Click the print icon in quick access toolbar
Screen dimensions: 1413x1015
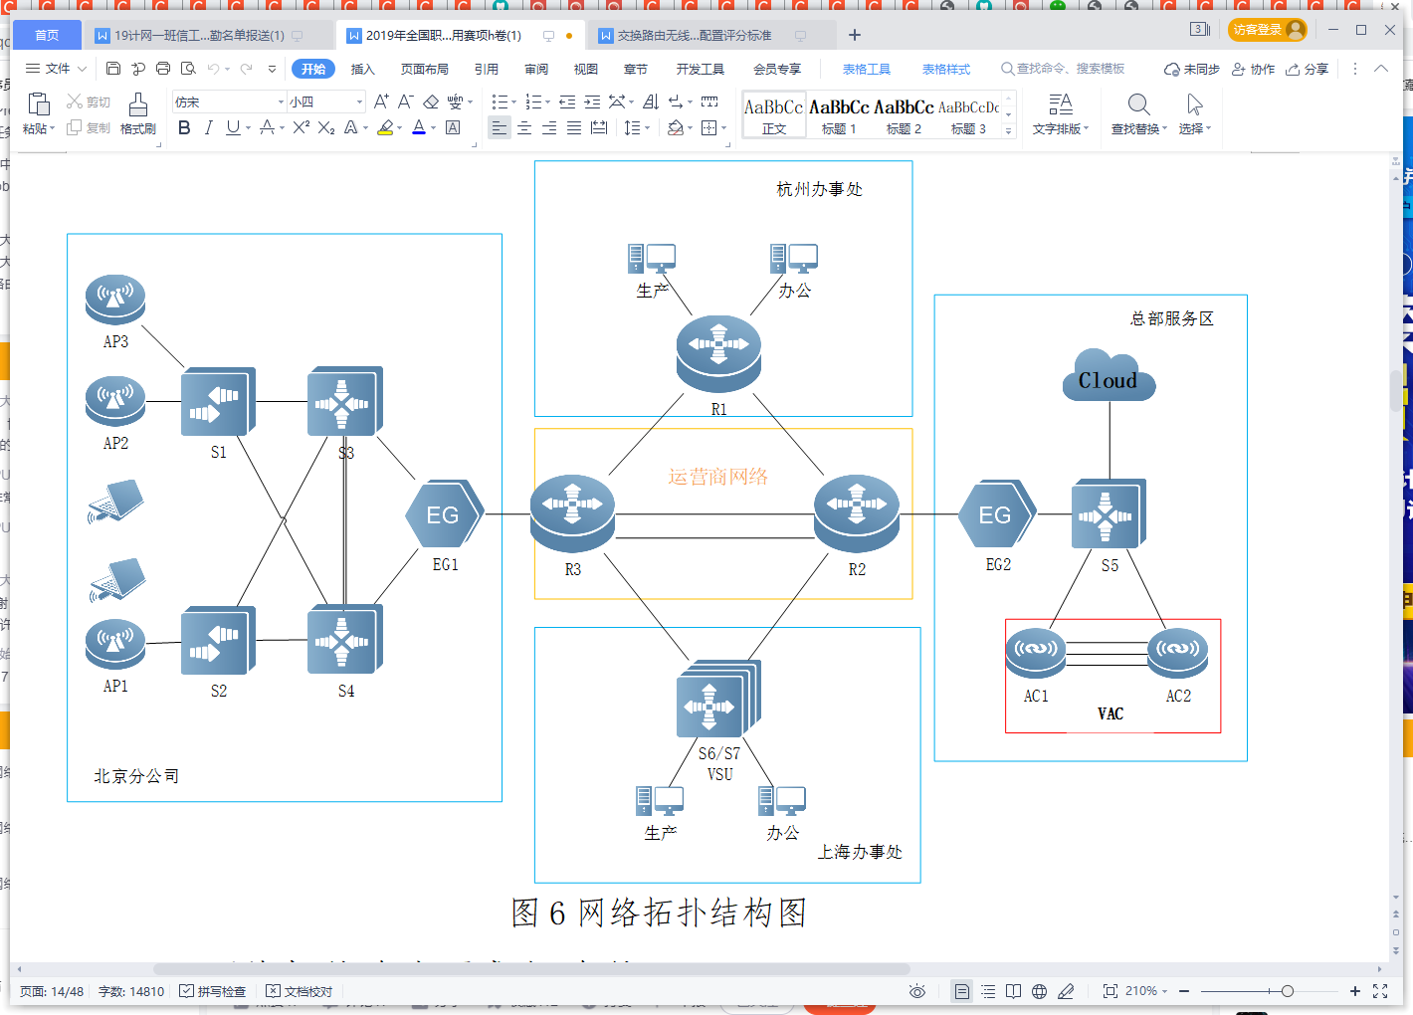click(x=163, y=69)
